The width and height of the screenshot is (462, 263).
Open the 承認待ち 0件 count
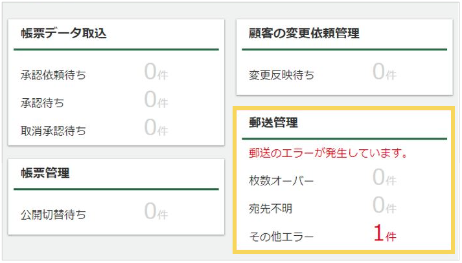coord(156,100)
